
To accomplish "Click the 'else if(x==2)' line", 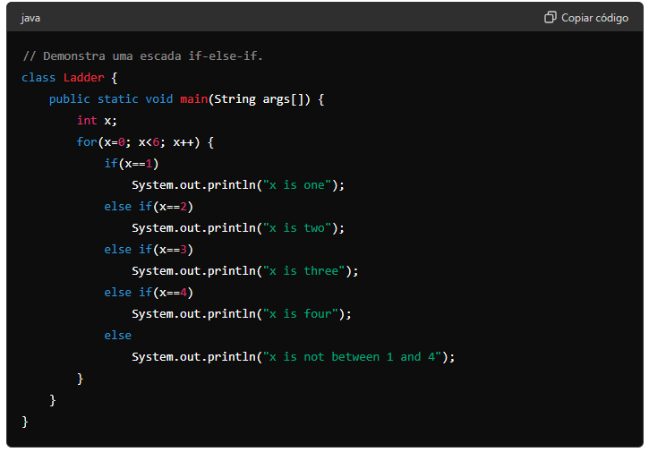I will click(x=149, y=207).
